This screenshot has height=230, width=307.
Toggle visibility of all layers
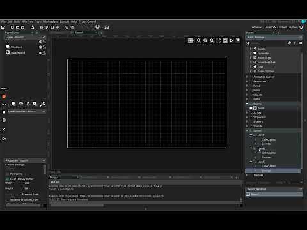coord(40,42)
